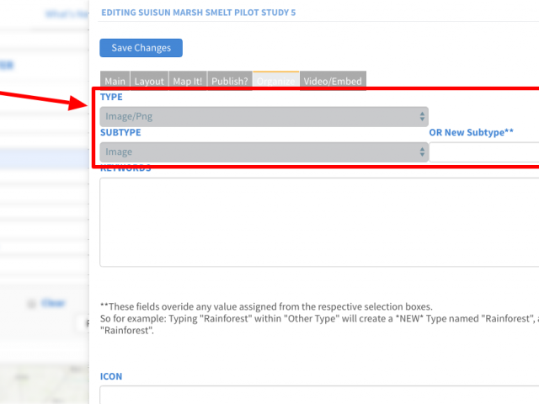Click the Type selector up-down arrows
This screenshot has width=539, height=404.
coord(422,116)
